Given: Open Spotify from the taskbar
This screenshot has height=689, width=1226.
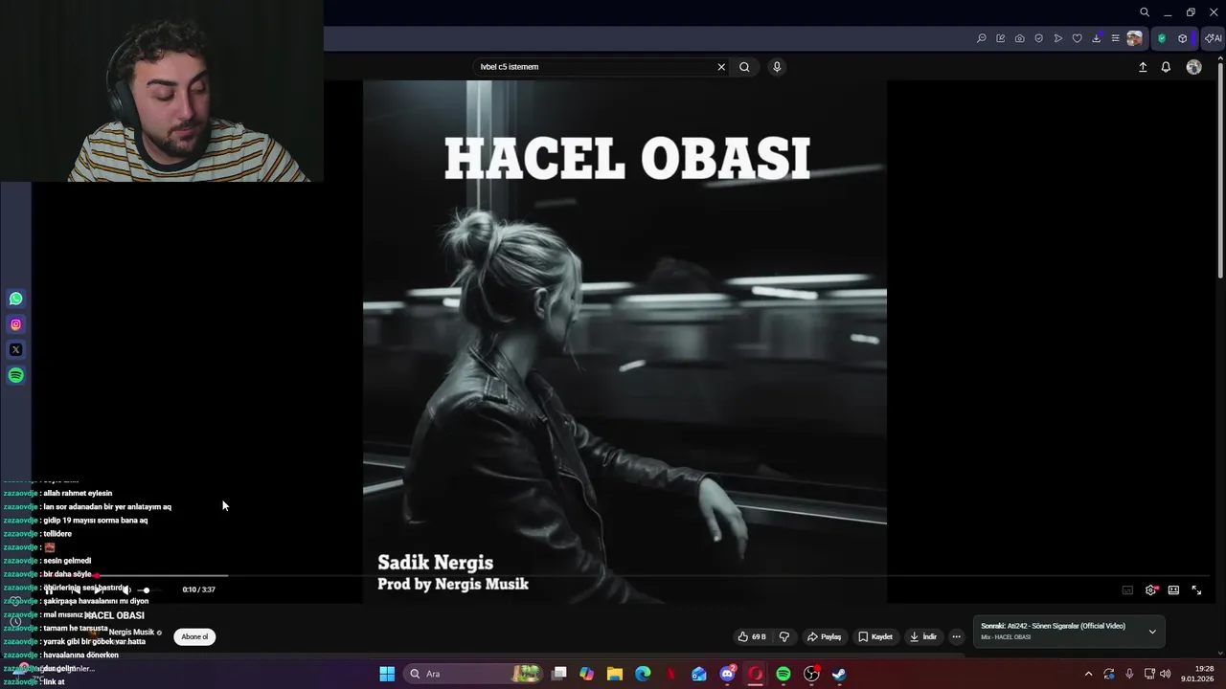Looking at the screenshot, I should [x=783, y=674].
